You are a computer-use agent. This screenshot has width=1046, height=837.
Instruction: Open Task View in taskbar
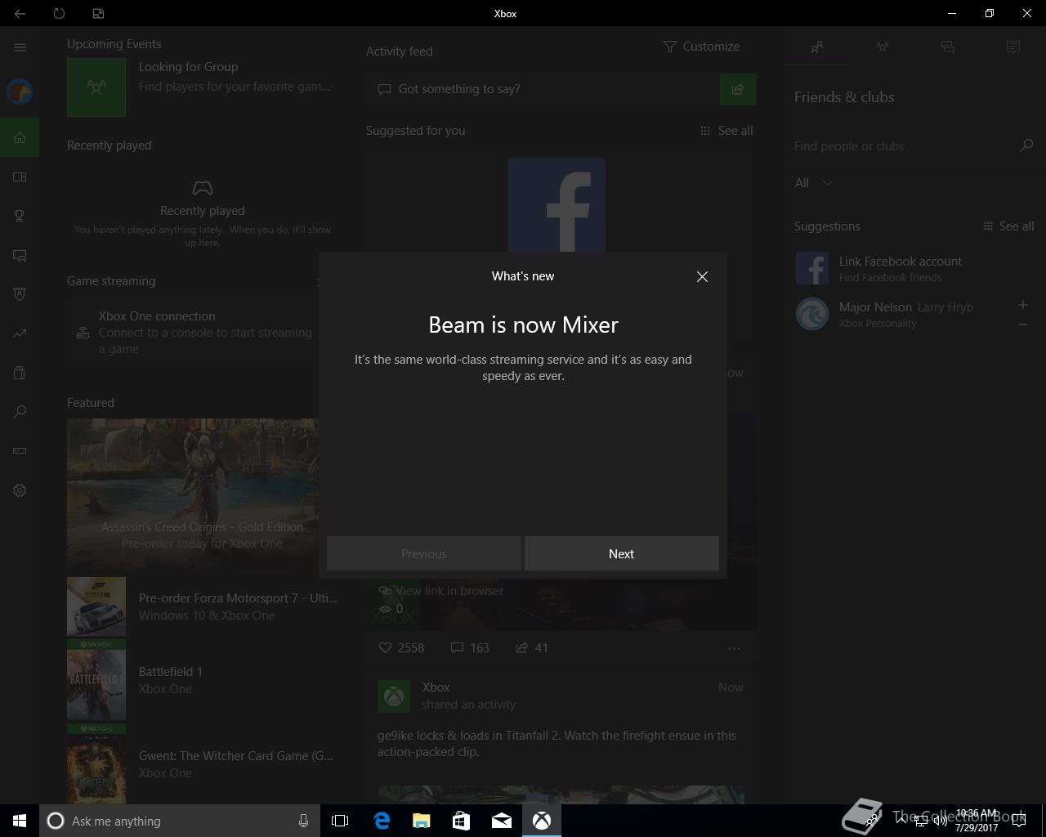tap(340, 821)
